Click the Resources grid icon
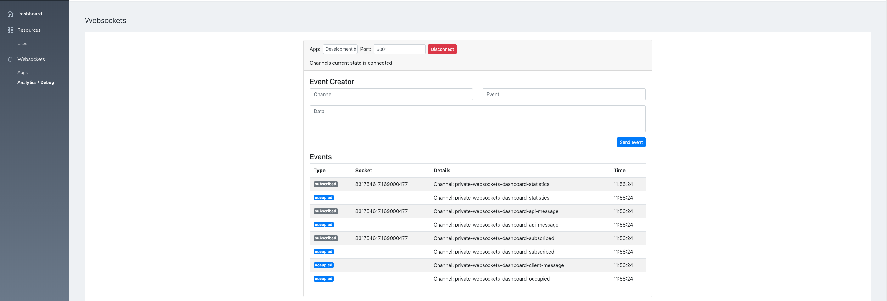 [10, 30]
